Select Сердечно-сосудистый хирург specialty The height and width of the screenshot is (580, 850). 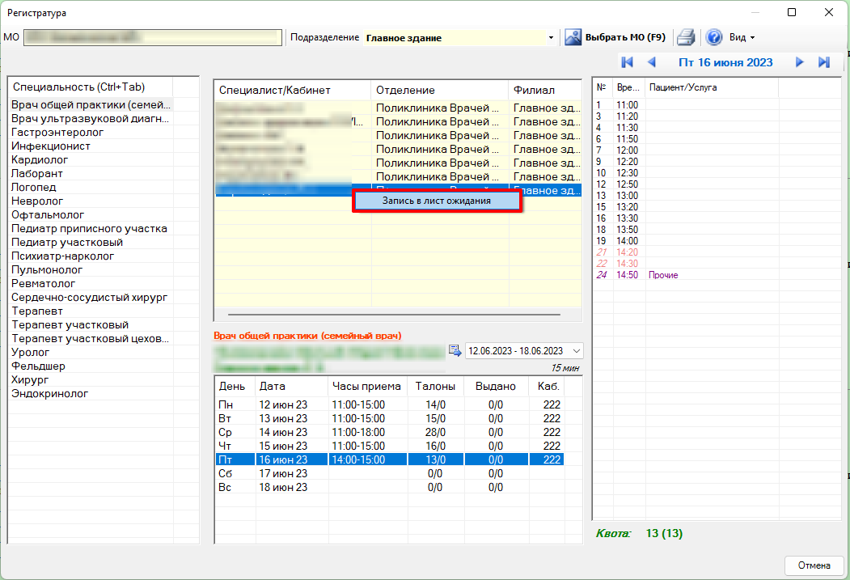click(91, 297)
